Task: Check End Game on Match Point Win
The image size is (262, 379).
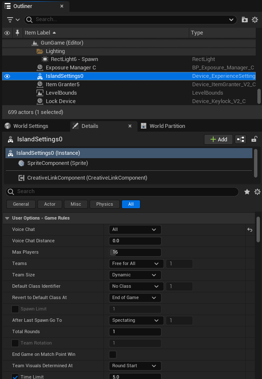Action: [x=113, y=354]
